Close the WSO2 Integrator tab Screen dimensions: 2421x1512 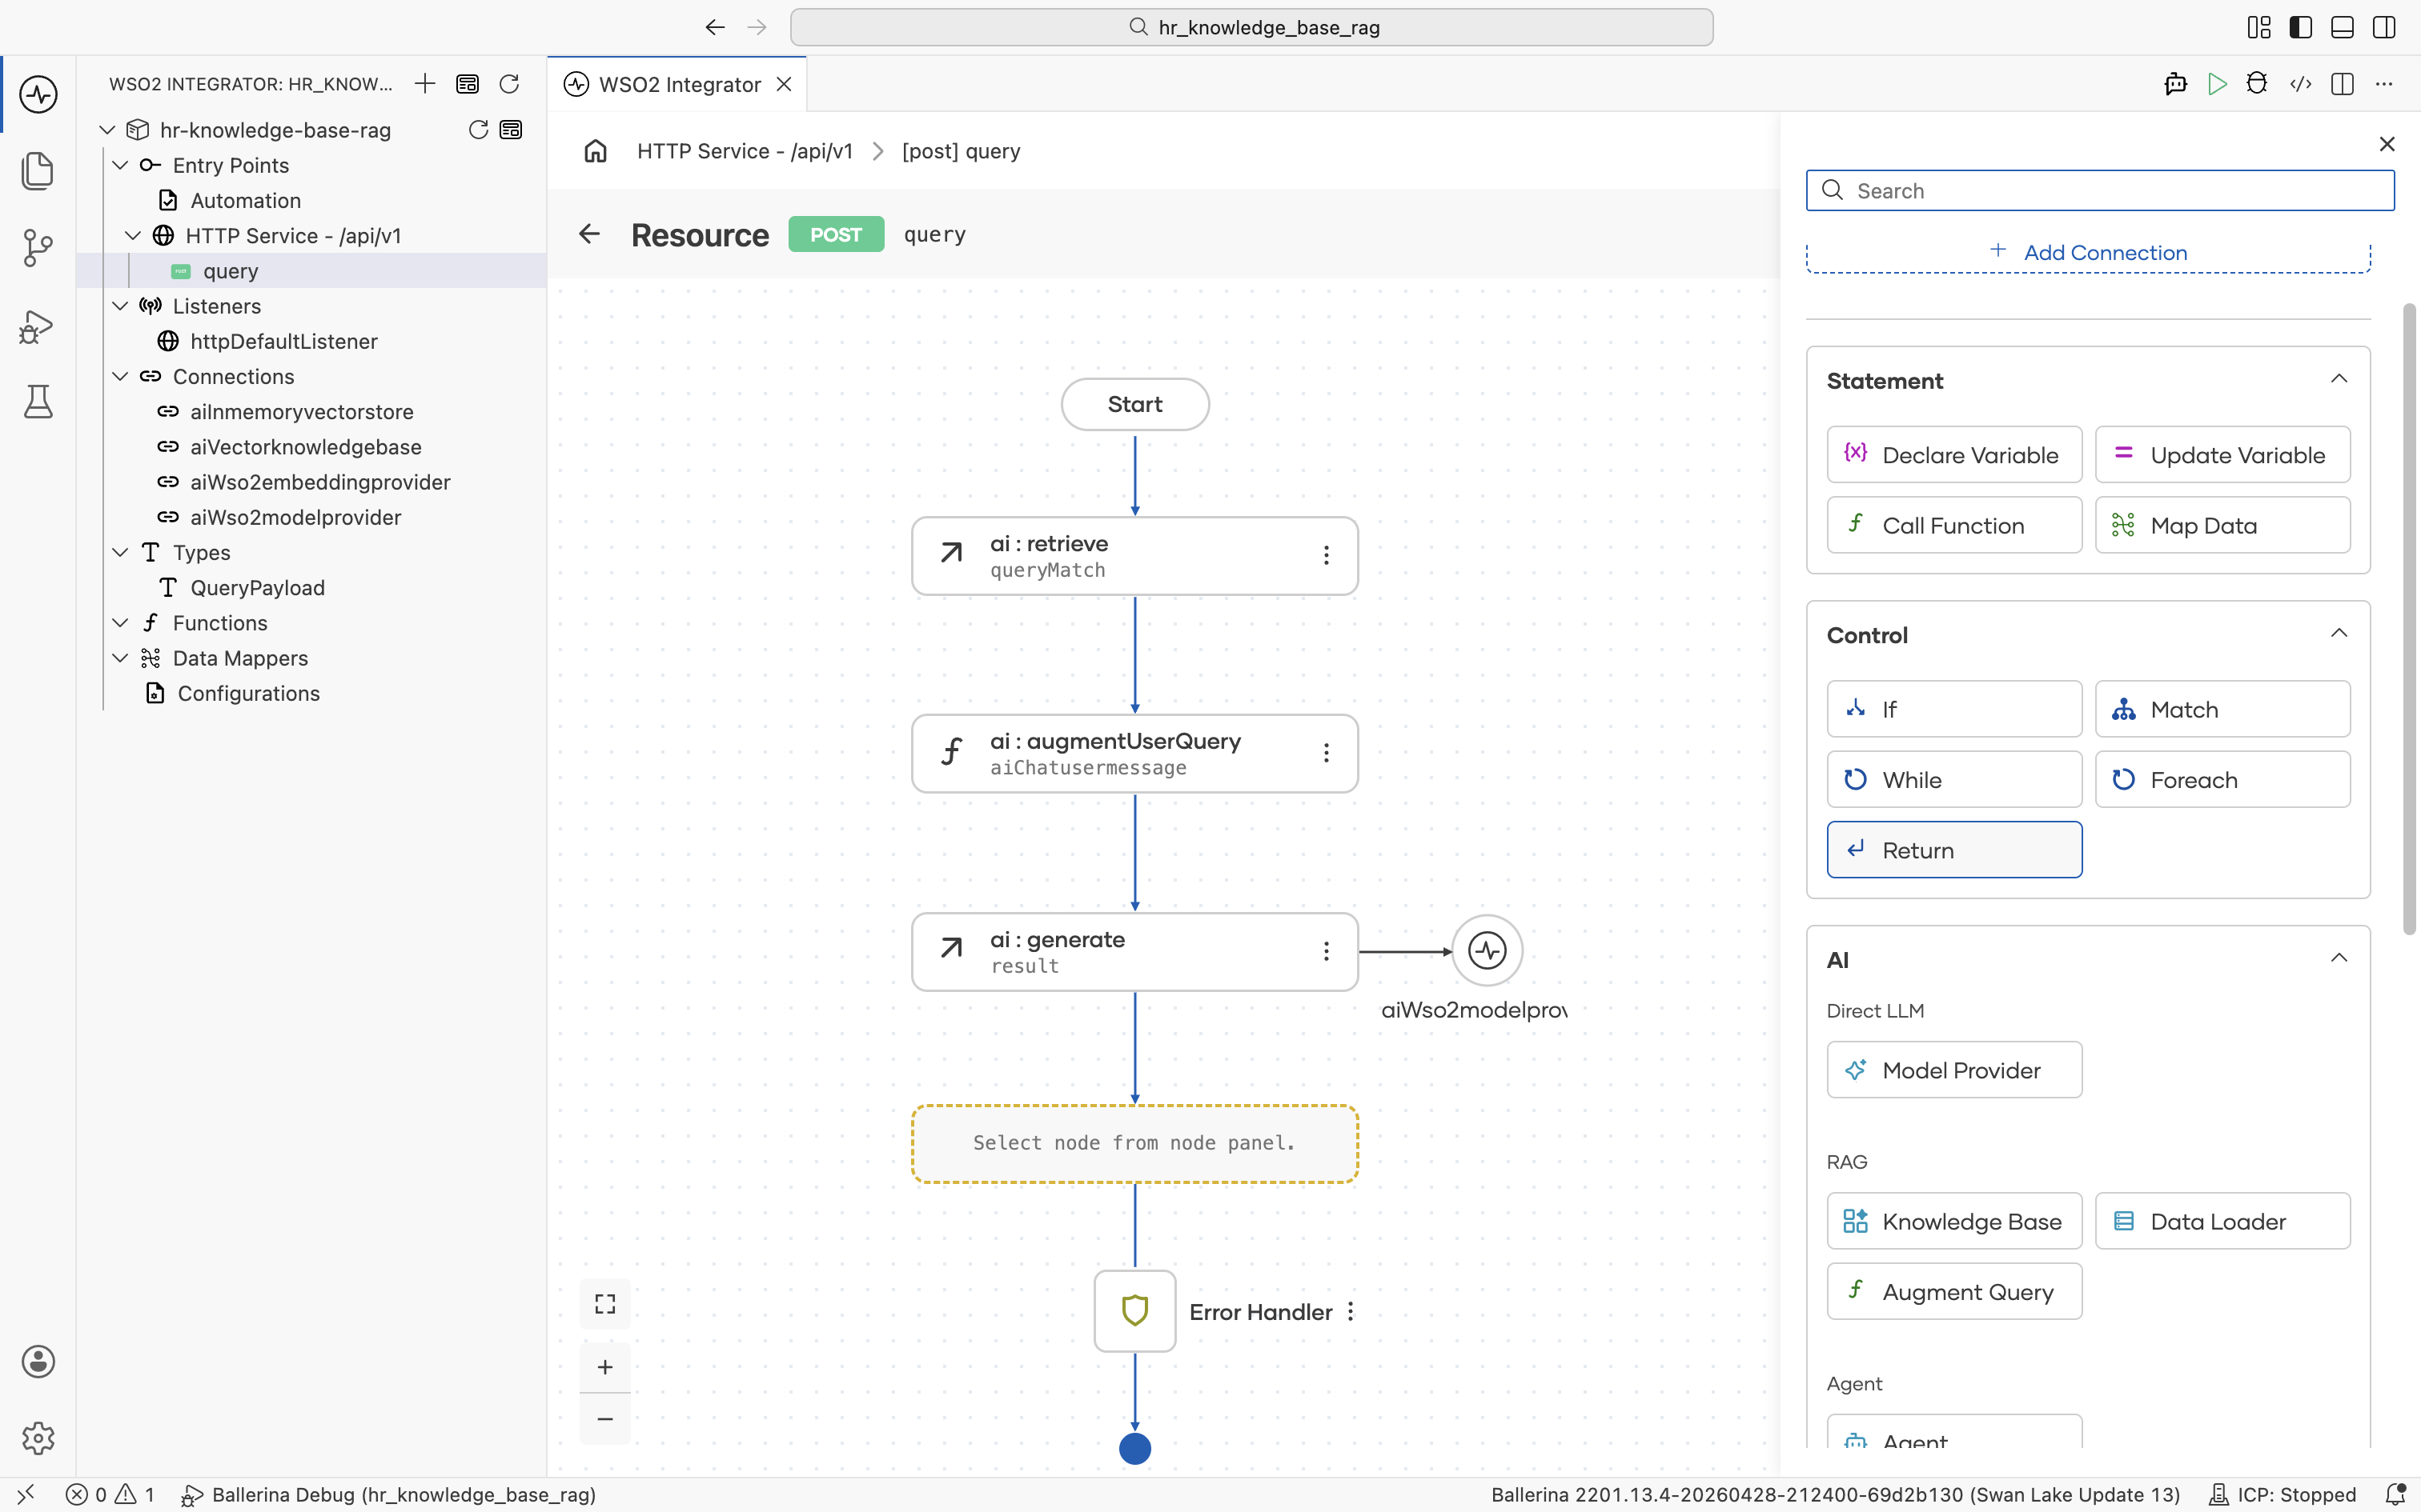785,84
